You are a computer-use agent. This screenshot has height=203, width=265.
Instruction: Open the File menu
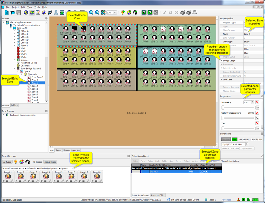pos(8,7)
